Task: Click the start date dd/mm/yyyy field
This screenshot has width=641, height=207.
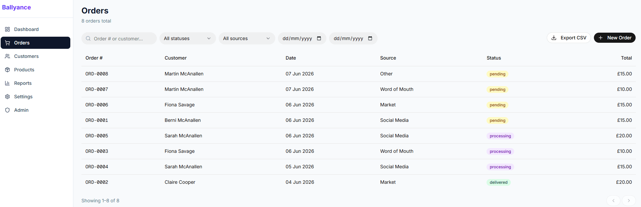Action: click(302, 38)
